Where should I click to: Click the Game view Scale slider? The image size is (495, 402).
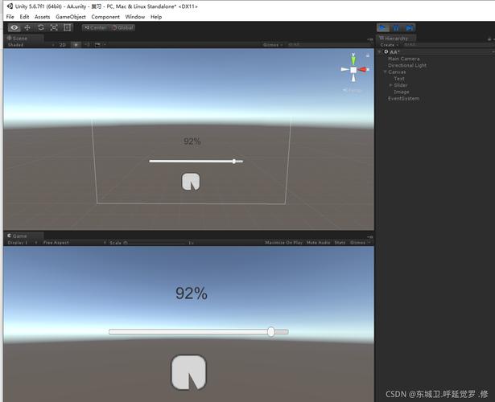157,243
